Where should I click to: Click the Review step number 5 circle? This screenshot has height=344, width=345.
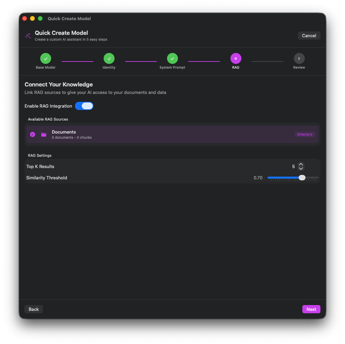299,58
